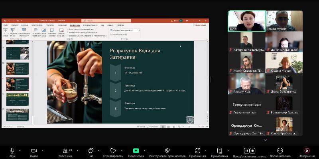Select Oksana Vitryak's video tile
Screen dimensions: 319x159
coord(284,63)
